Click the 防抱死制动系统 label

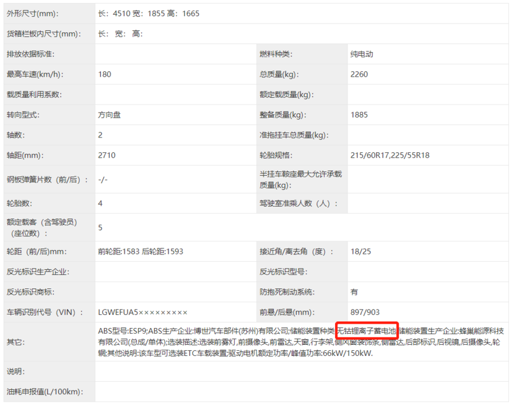click(287, 292)
